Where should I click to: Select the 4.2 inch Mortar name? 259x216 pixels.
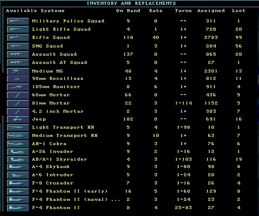58,111
